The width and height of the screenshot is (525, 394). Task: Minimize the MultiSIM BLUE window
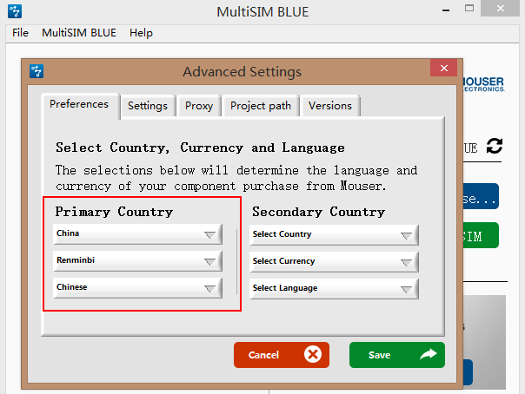click(446, 10)
